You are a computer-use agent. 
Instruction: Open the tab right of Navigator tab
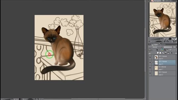163,1
